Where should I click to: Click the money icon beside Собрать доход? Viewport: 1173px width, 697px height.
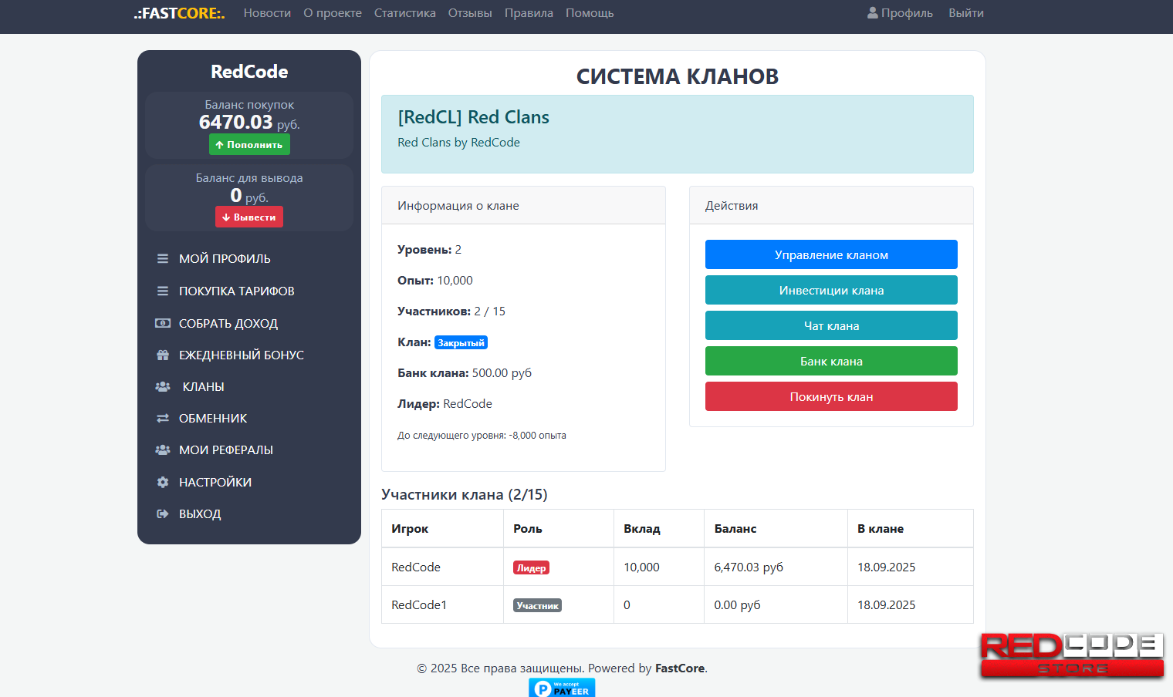click(x=163, y=324)
